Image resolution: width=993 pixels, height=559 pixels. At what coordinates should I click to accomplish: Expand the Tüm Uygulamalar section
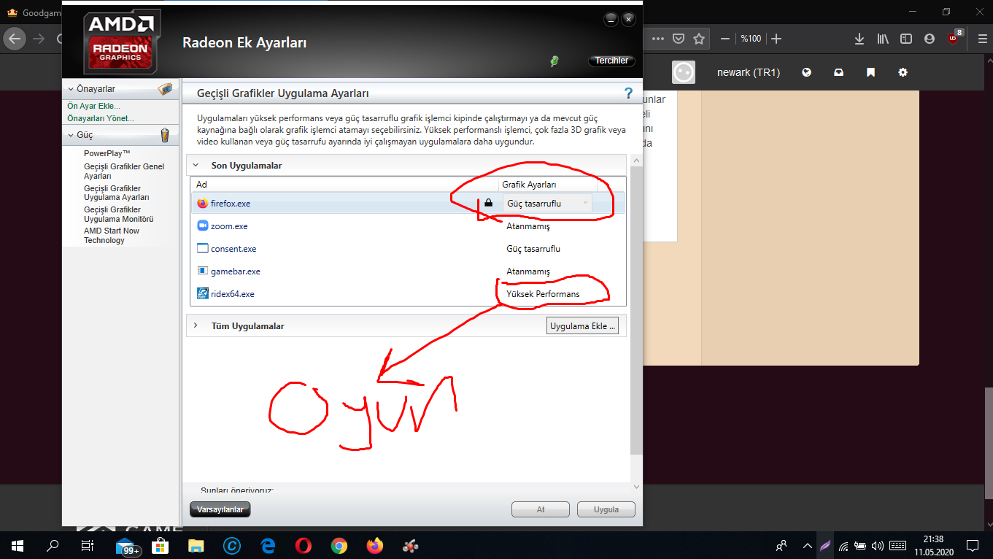tap(196, 325)
